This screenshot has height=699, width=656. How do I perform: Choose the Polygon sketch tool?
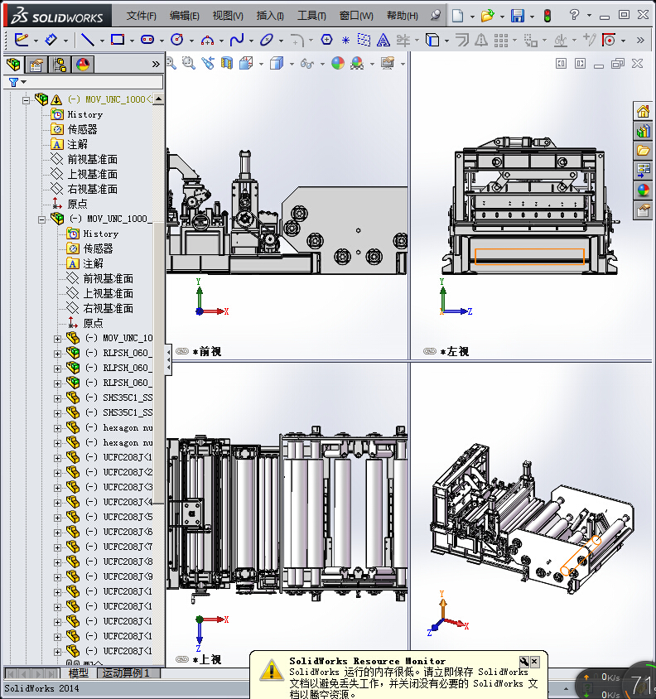click(x=327, y=40)
